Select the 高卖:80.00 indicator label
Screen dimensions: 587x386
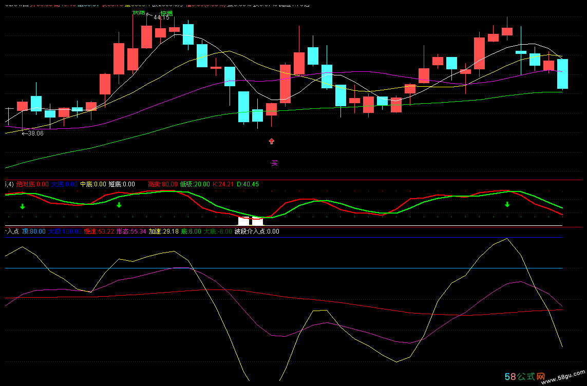[163, 184]
